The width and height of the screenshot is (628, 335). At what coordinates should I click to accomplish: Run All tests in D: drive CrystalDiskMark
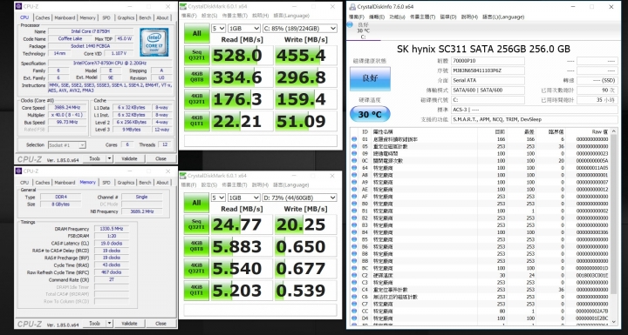[196, 203]
